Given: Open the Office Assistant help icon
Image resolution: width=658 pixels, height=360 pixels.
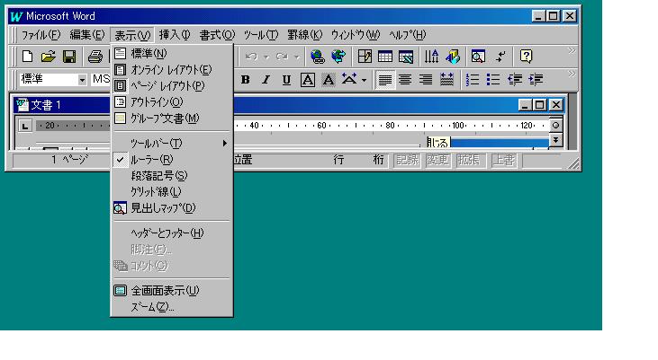Looking at the screenshot, I should 526,56.
